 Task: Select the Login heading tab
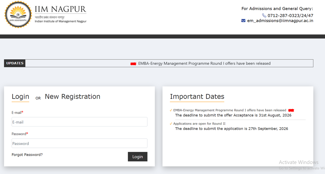point(20,97)
